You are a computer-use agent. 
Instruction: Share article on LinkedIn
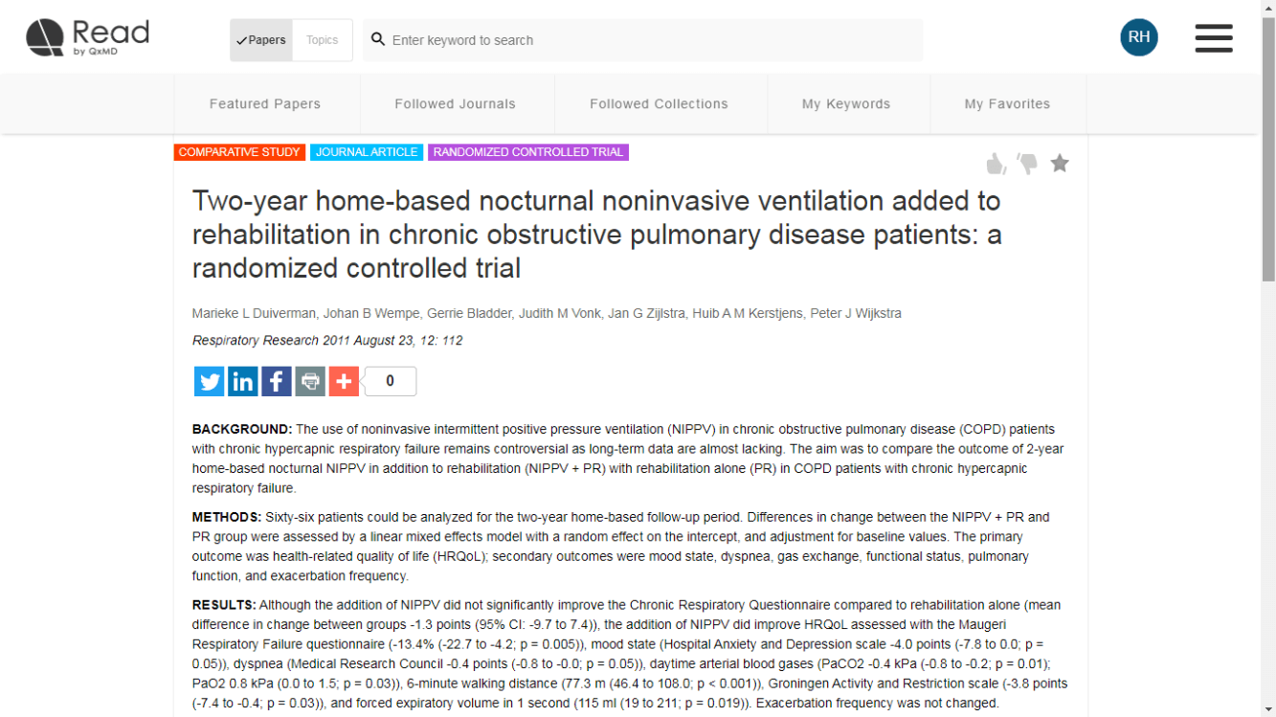click(243, 381)
